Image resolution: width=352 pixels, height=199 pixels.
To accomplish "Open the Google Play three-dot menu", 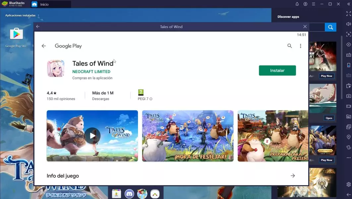I will (300, 46).
